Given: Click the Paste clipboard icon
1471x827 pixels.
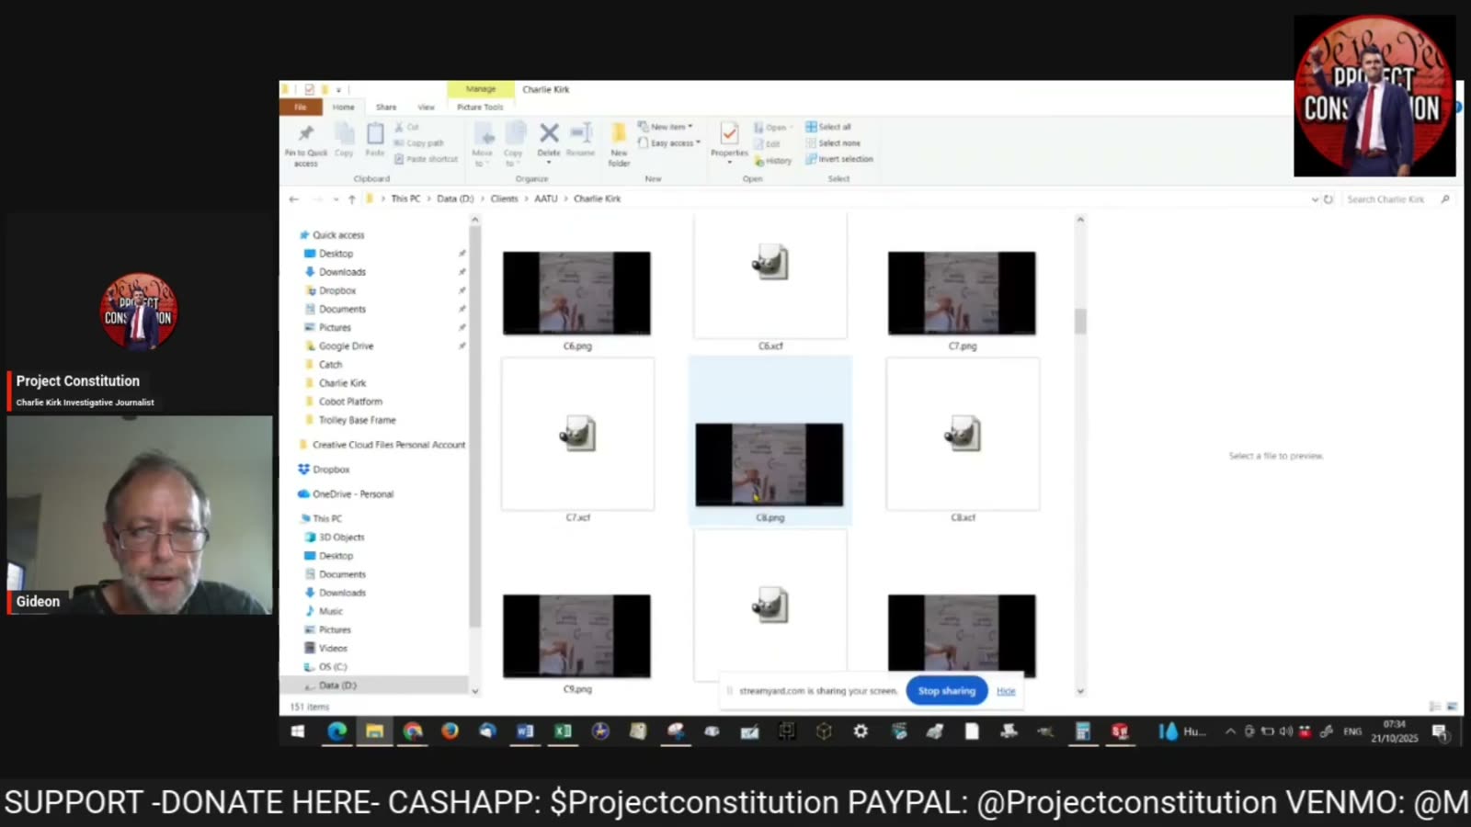Looking at the screenshot, I should [x=375, y=134].
